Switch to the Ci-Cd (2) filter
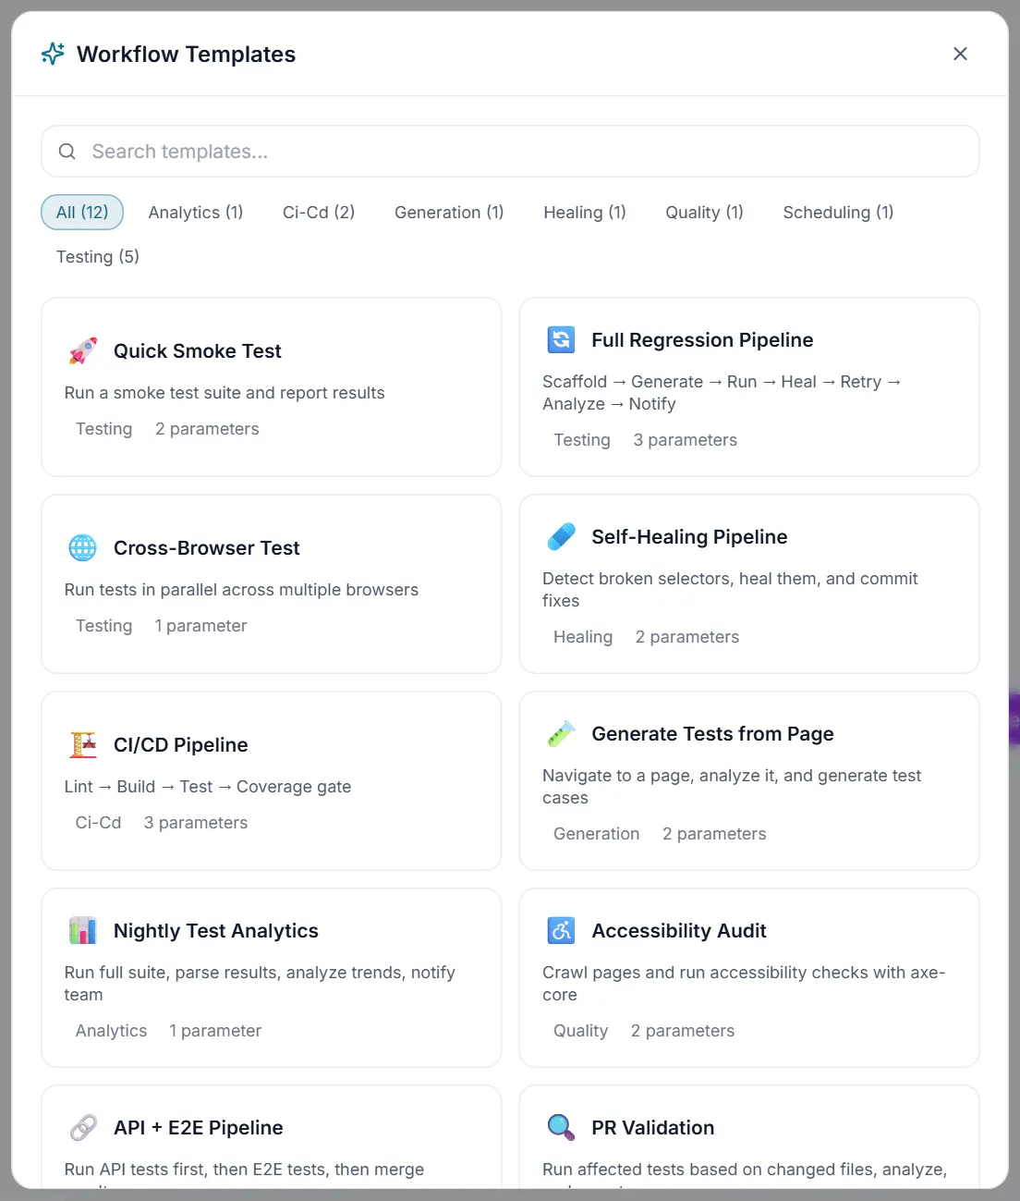The height and width of the screenshot is (1201, 1020). pyautogui.click(x=319, y=213)
